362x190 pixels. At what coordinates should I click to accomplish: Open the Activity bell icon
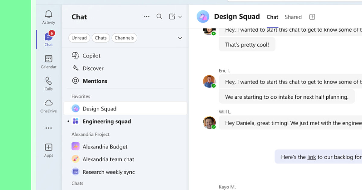click(x=49, y=14)
